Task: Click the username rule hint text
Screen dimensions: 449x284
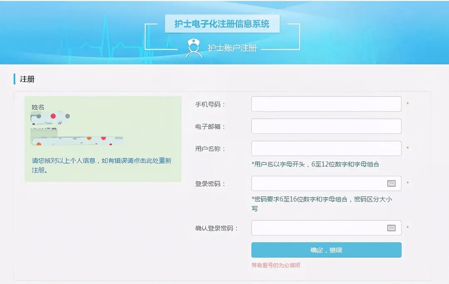Action: point(316,164)
